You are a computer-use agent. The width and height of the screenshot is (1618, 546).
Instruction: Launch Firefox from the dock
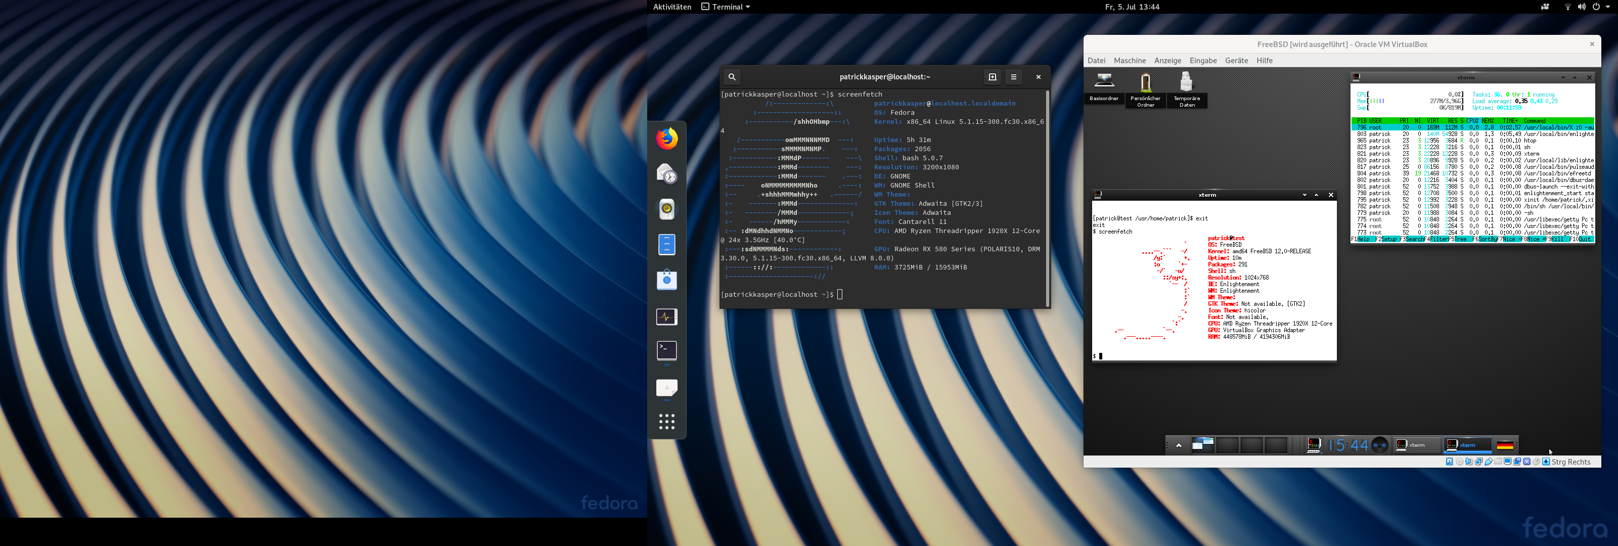point(666,138)
